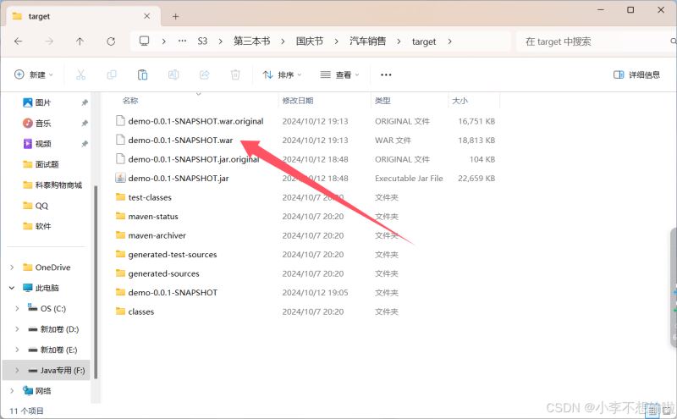
Task: Click the Rename icon in toolbar
Action: tap(173, 74)
